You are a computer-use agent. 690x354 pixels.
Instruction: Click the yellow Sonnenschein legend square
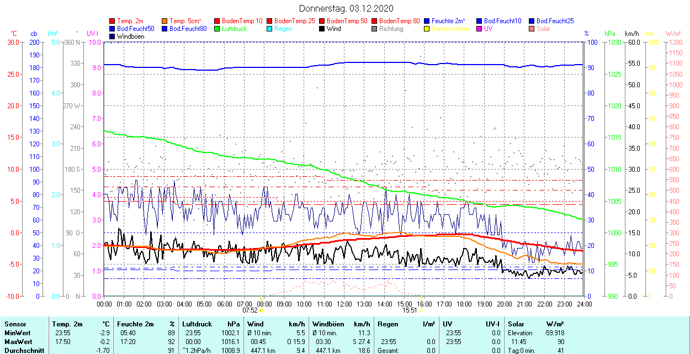[x=427, y=29]
